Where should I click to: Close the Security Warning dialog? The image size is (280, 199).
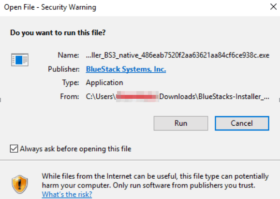tap(273, 7)
